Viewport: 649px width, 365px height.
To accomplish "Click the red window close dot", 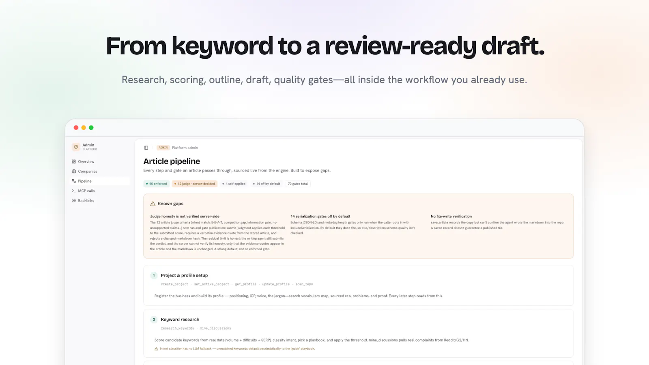I will (76, 127).
